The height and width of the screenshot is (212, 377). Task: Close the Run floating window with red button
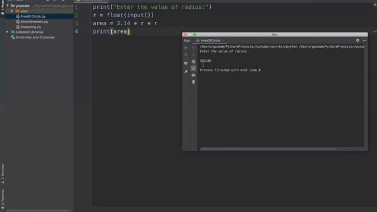click(x=185, y=35)
